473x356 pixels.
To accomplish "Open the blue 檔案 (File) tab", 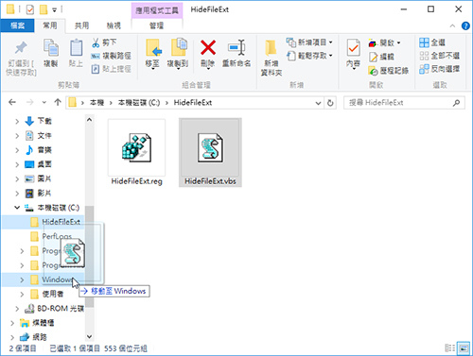I will point(17,25).
